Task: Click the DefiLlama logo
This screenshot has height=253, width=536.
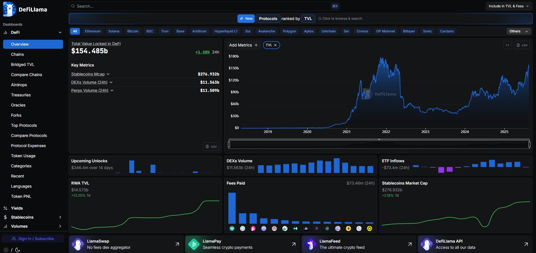Action: click(25, 9)
